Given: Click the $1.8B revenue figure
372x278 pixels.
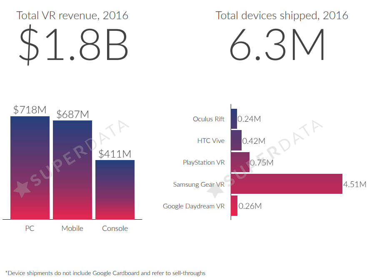Looking at the screenshot, I should (74, 45).
